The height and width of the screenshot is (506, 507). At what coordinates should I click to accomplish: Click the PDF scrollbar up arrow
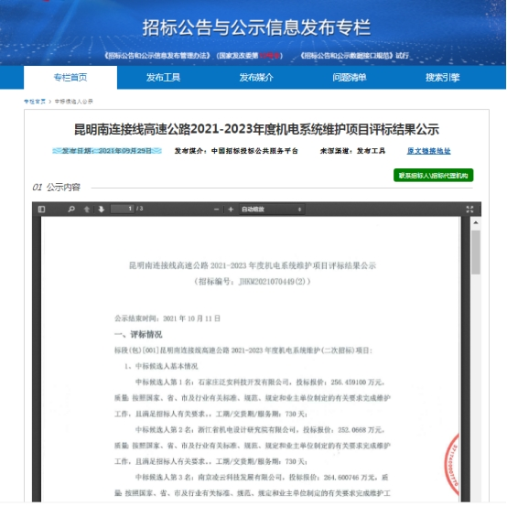point(476,222)
